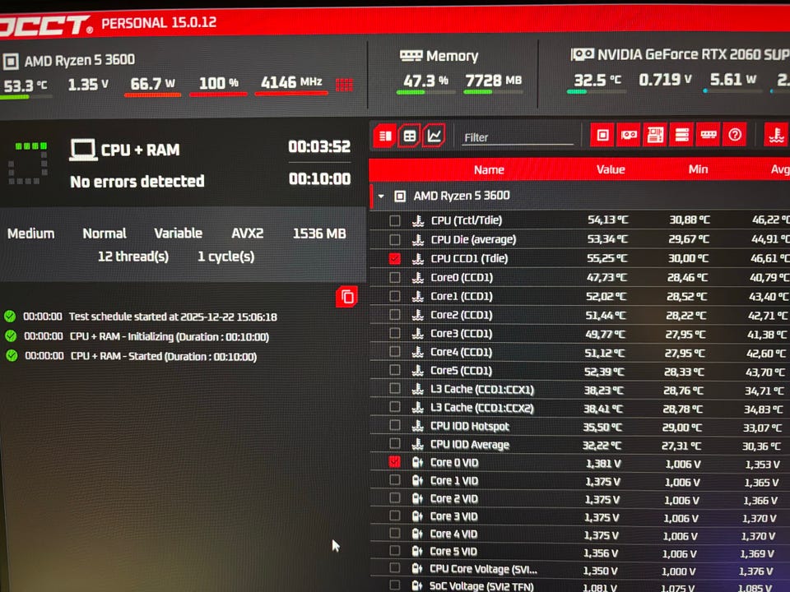Click the 100 % CPU usage bar
This screenshot has width=790, height=592.
(x=218, y=94)
